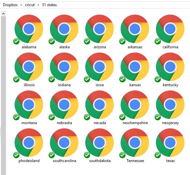The image size is (190, 175).
Task: Click the 51 states breadcrumb segment
Action: (49, 5)
